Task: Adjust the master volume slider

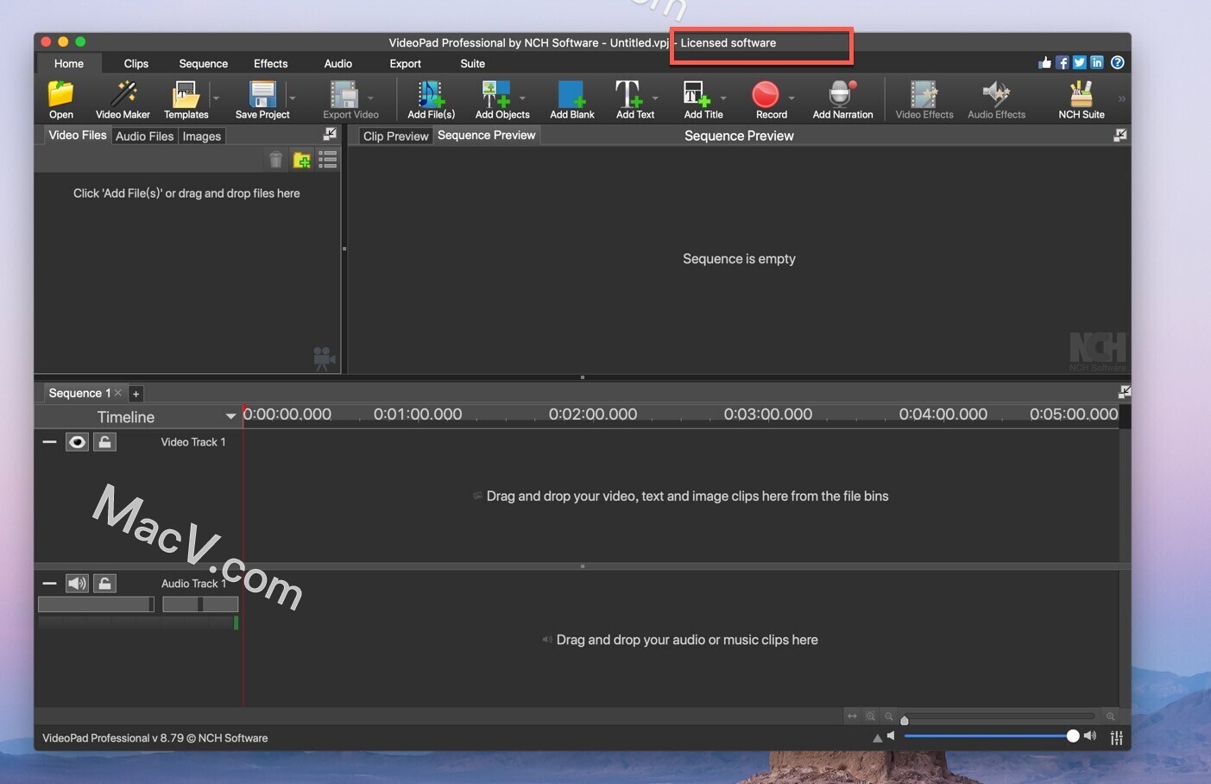Action: point(991,736)
